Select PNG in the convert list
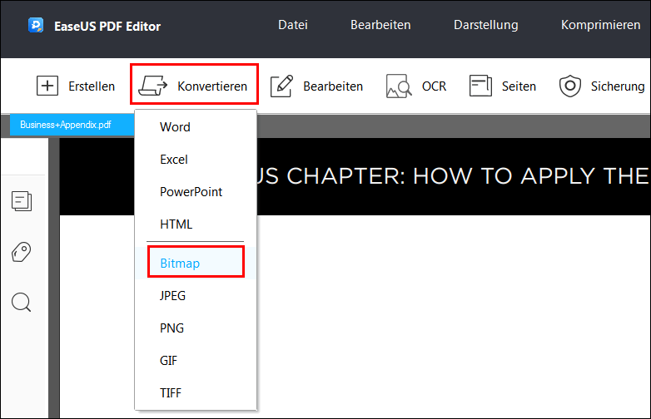Image resolution: width=651 pixels, height=419 pixels. point(196,328)
